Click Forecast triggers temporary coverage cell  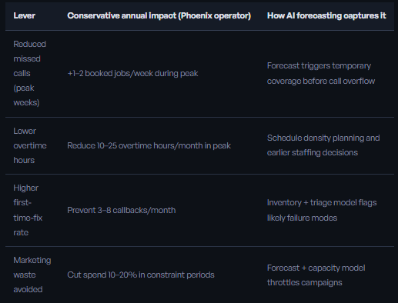[x=321, y=73]
